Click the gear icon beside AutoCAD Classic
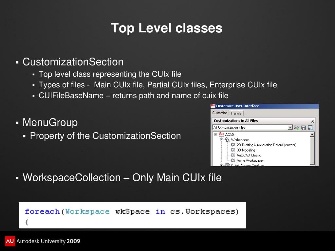 pyautogui.click(x=233, y=155)
